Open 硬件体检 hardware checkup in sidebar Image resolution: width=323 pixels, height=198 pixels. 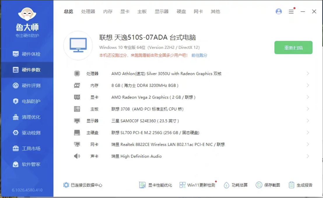(27, 54)
